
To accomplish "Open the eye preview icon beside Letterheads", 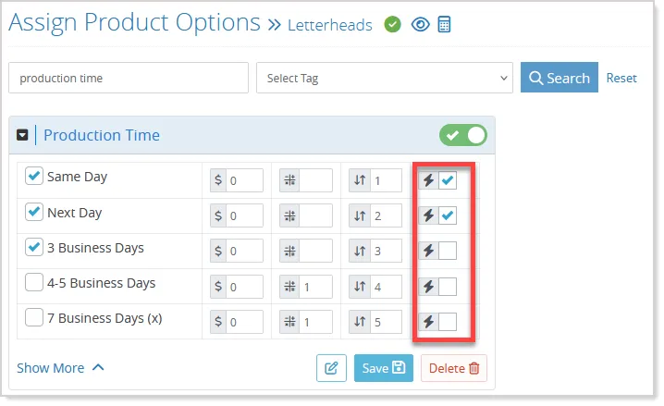I will tap(420, 25).
